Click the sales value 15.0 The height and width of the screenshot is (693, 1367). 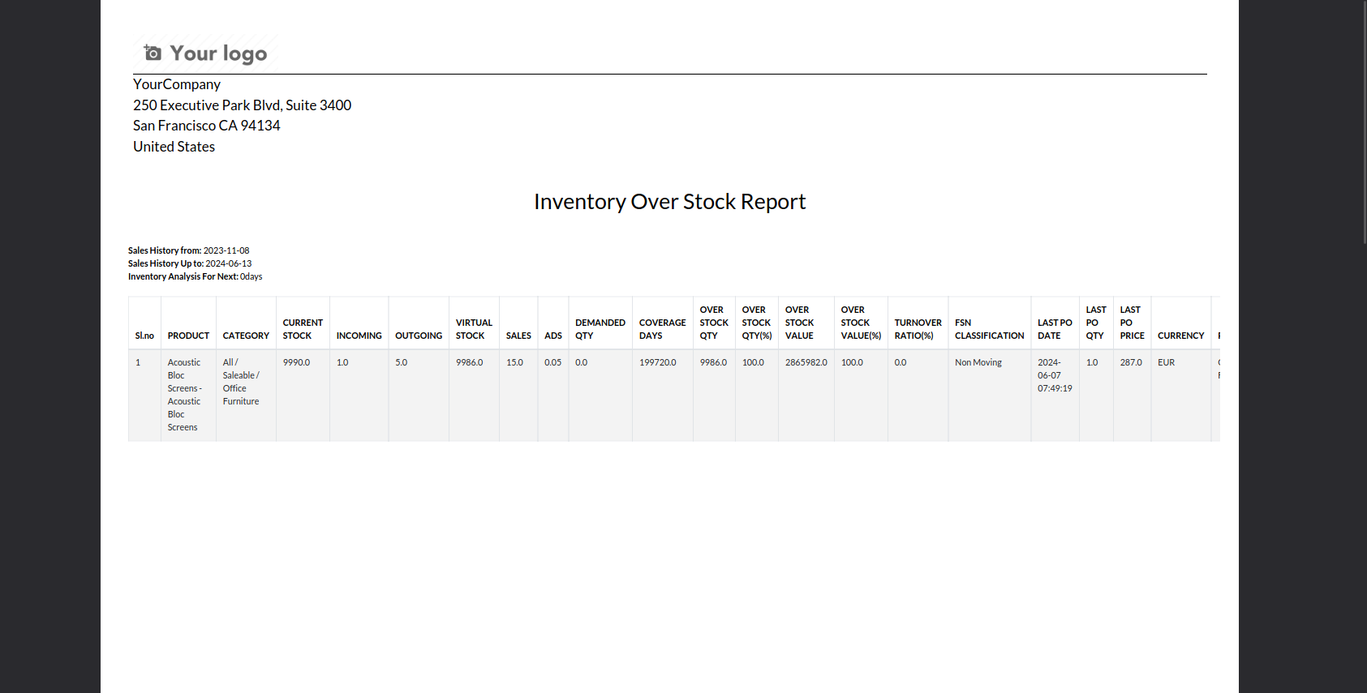pyautogui.click(x=514, y=362)
